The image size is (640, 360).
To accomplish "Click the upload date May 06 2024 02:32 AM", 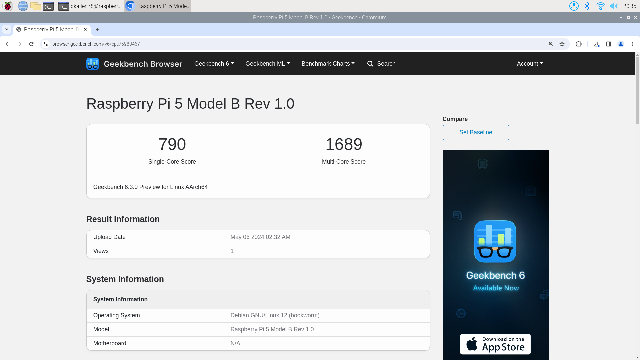I will (x=260, y=237).
